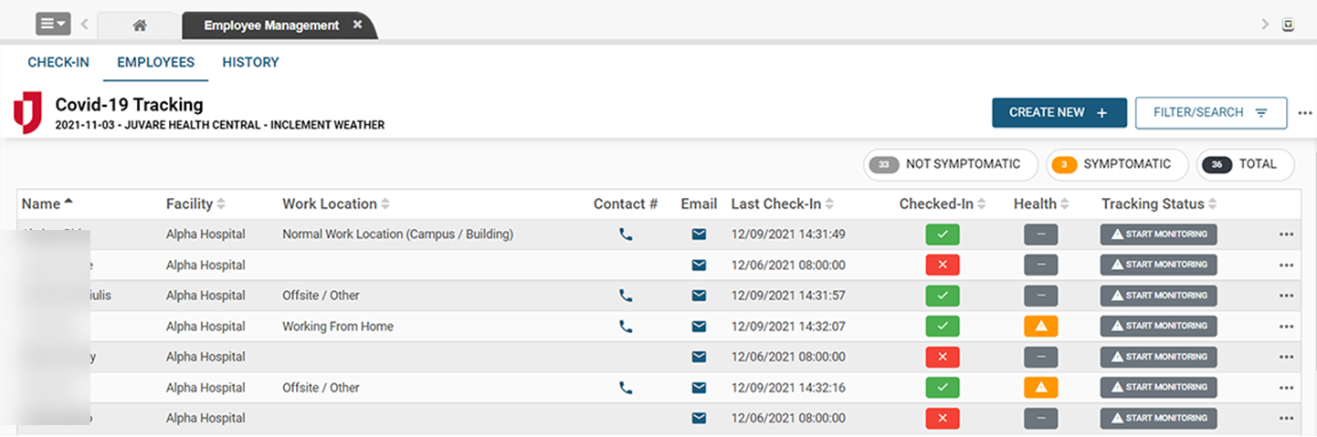
Task: Click the phone icon in first row
Action: point(626,234)
